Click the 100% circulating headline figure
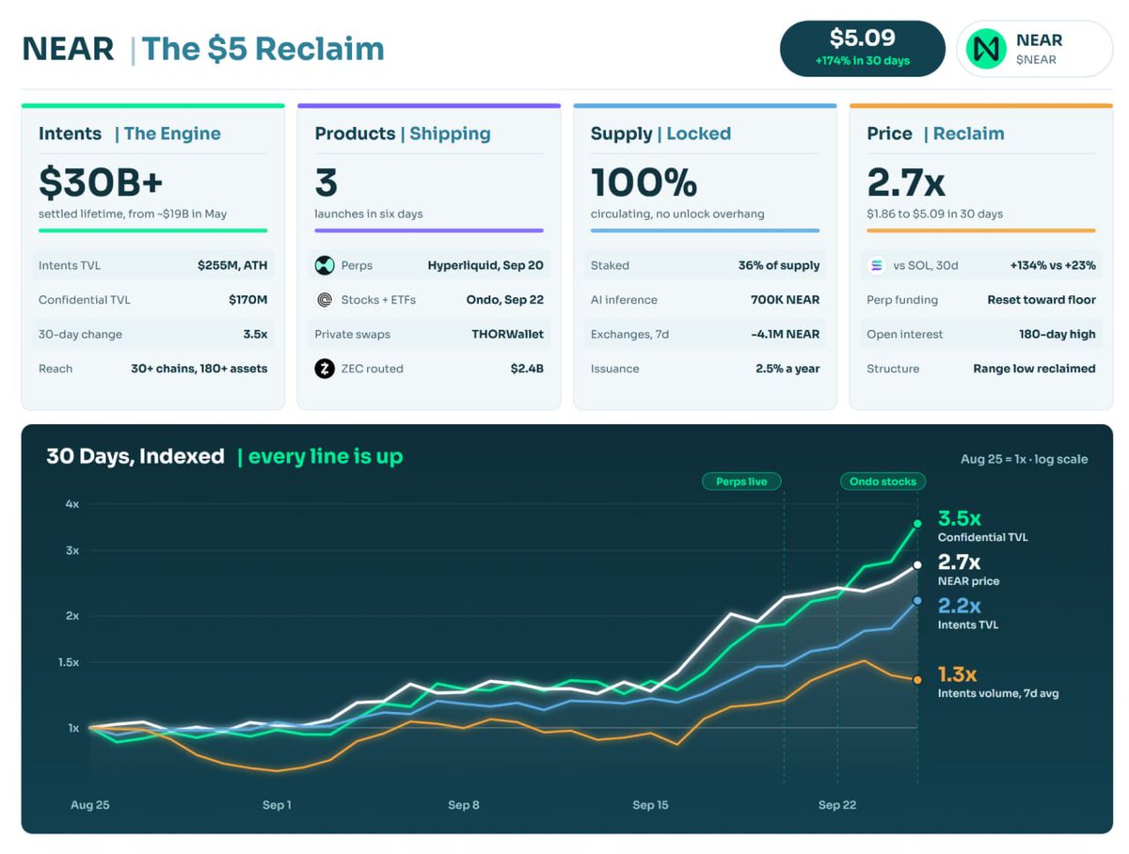This screenshot has height=854, width=1129. 644,182
